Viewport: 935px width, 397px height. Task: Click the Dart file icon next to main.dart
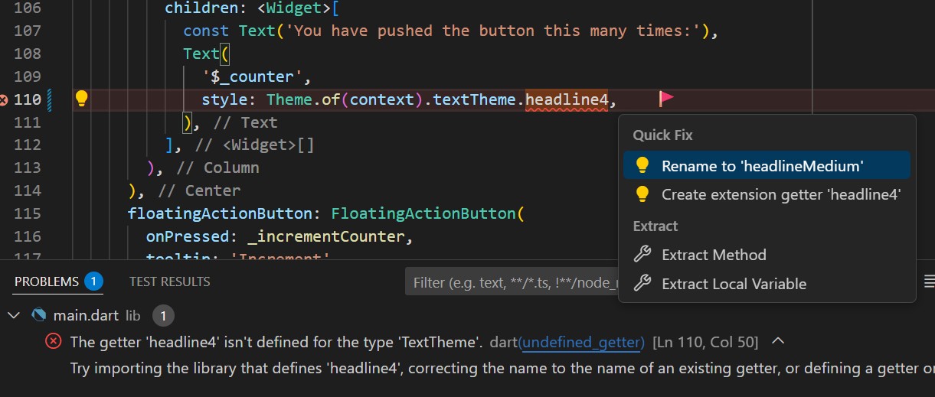coord(38,314)
